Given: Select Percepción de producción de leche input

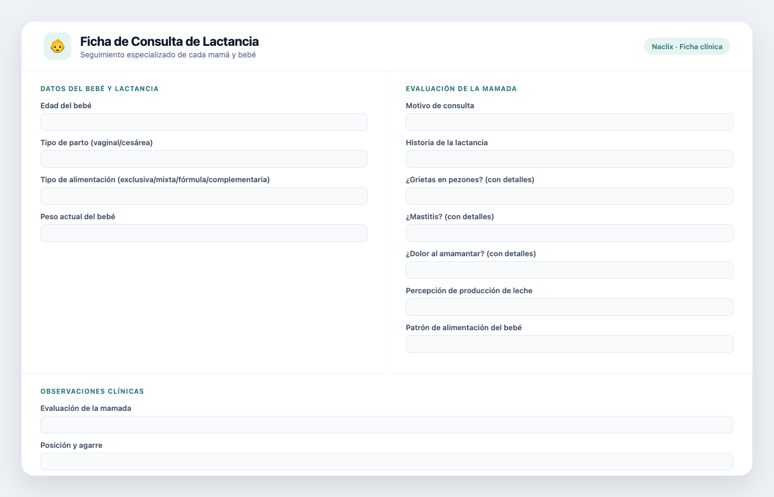Looking at the screenshot, I should [569, 307].
